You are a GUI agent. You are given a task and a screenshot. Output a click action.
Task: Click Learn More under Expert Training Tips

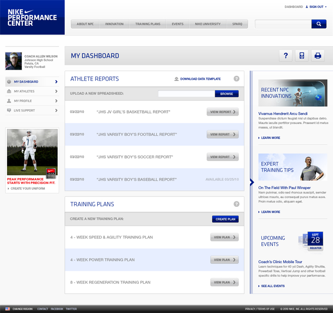[270, 212]
